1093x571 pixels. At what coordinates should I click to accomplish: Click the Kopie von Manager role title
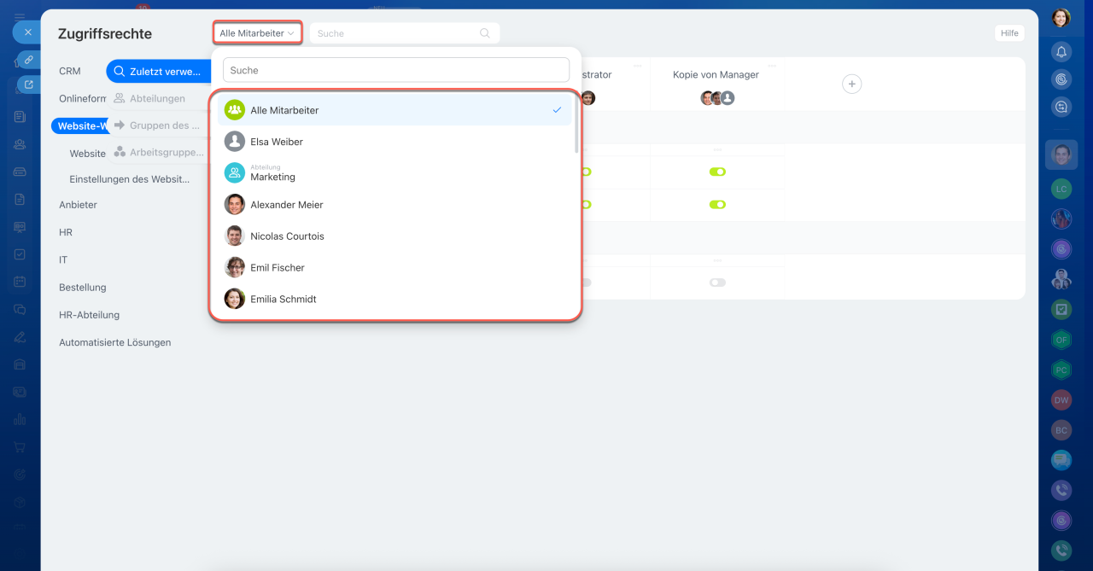click(716, 74)
